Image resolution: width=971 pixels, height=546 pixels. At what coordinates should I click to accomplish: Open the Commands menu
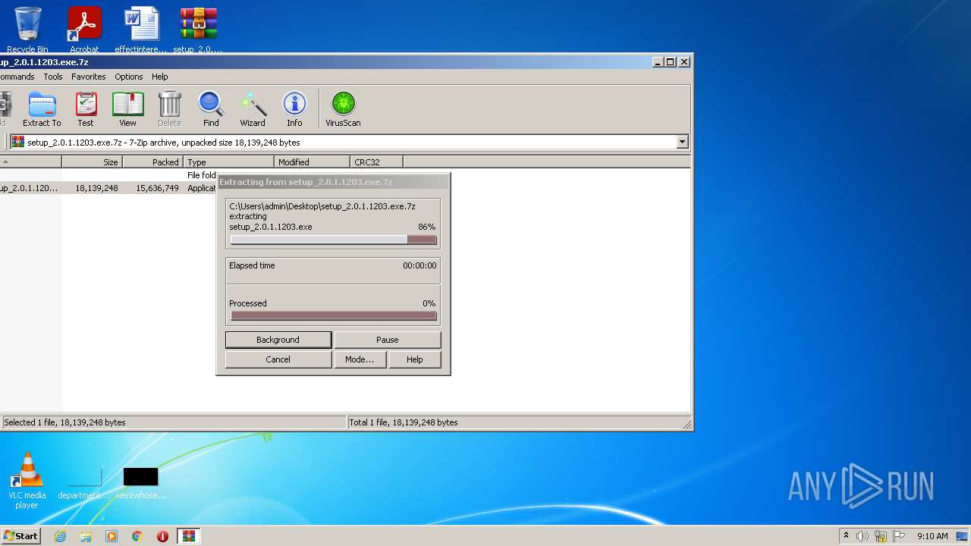pyautogui.click(x=17, y=77)
